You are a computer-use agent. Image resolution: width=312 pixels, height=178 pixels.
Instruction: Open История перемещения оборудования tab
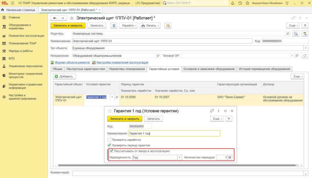[264, 69]
